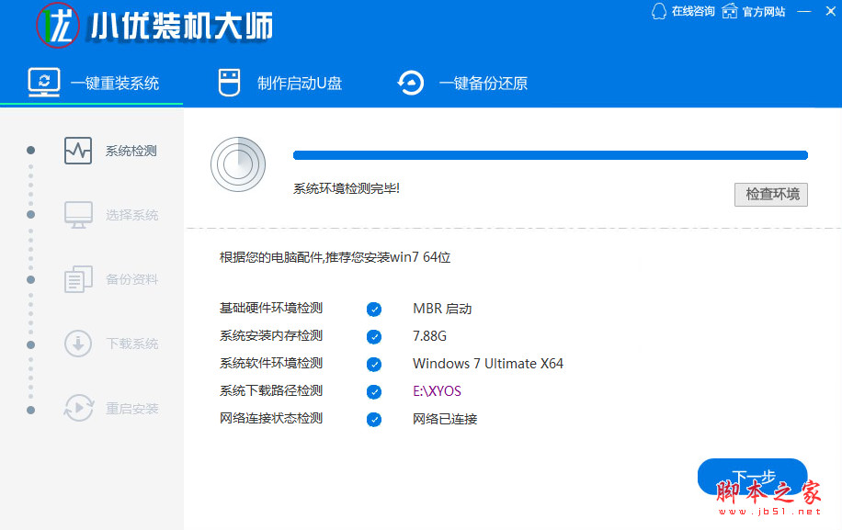Toggle the MBR 启动 check mark

[374, 309]
